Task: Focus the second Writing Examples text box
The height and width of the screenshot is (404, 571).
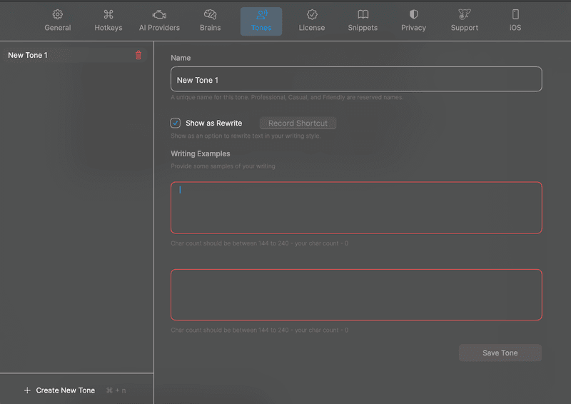Action: 356,295
